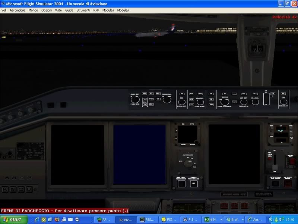The image size is (298, 224).
Task: Click the V/L button beside PRE
Action: point(158,99)
